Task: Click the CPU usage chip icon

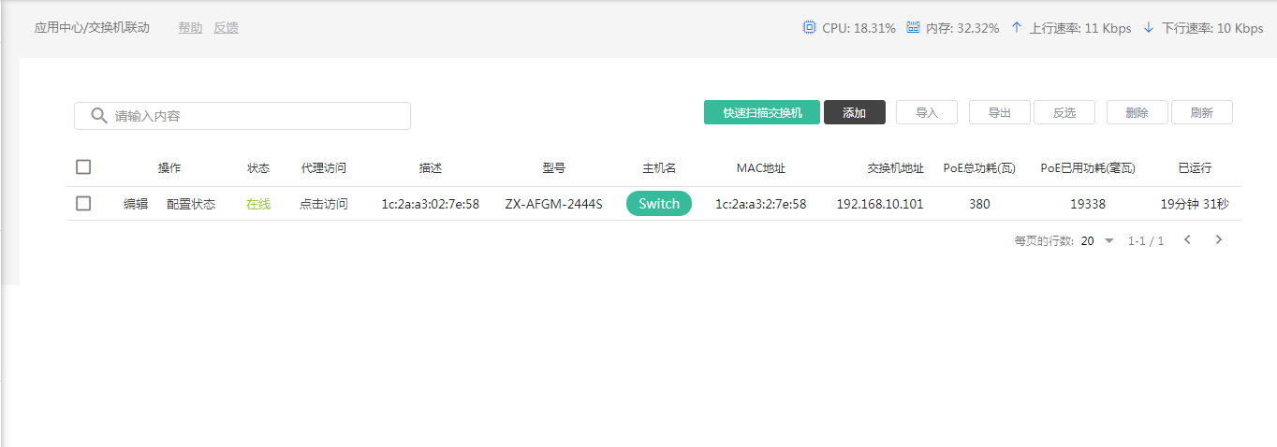Action: [x=809, y=28]
